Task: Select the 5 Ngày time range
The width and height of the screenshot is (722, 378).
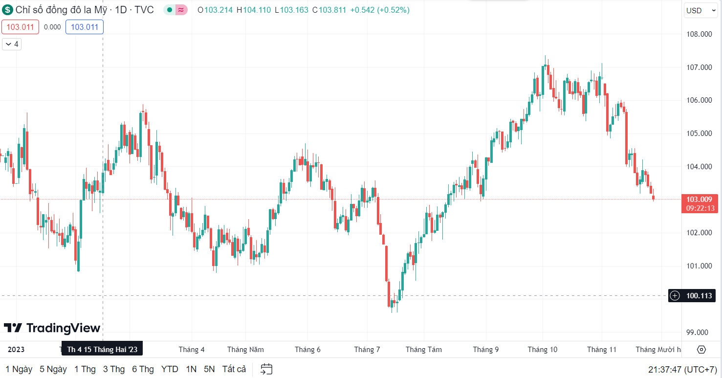Action: (53, 369)
